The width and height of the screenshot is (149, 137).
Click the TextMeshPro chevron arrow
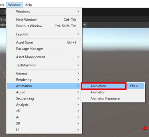coord(78,65)
